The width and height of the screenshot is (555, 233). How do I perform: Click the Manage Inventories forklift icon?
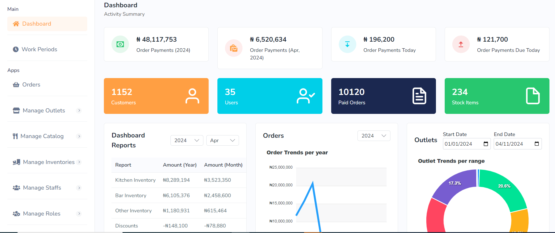(x=17, y=162)
